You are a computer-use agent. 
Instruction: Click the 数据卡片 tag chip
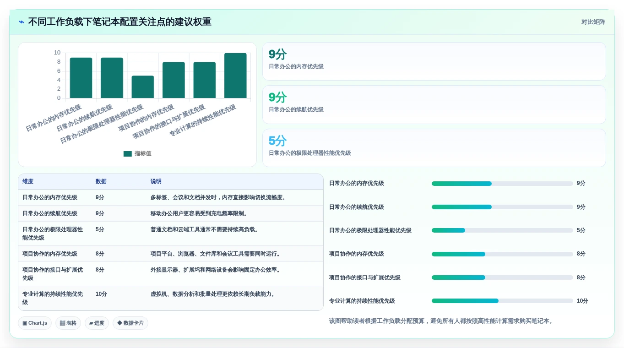pos(130,323)
